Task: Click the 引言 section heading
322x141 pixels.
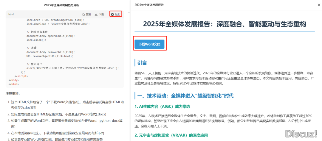Action: [142, 63]
